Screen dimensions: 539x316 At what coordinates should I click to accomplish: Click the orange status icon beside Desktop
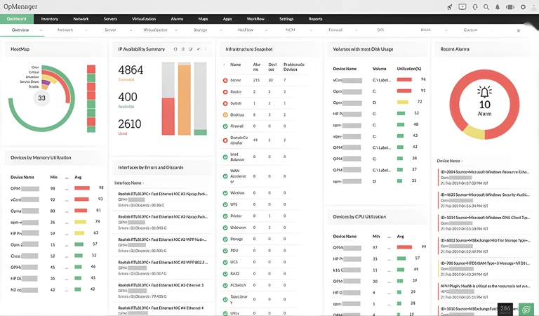coord(225,115)
